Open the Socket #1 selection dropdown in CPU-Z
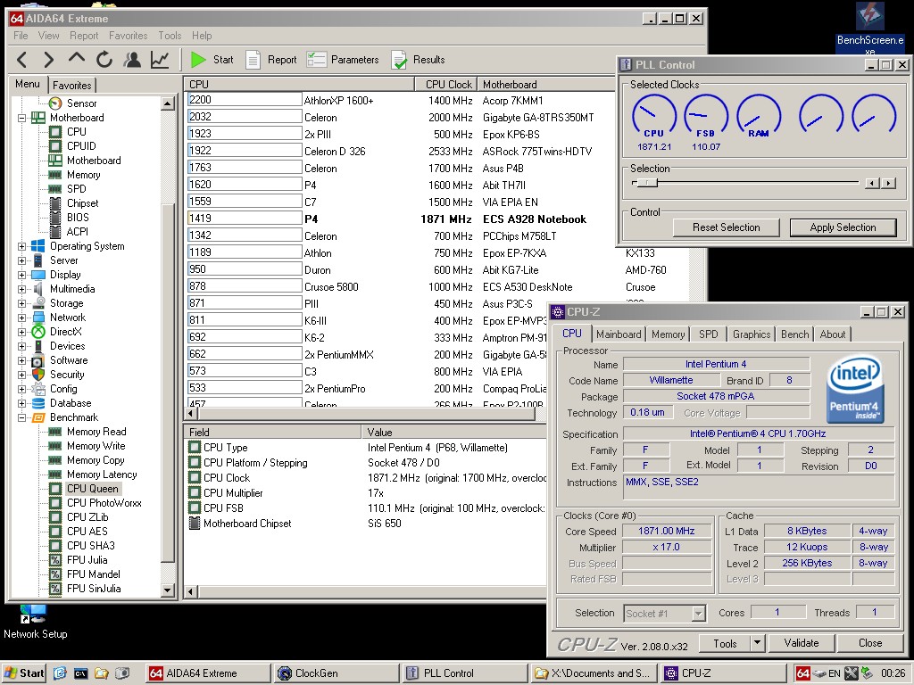914x685 pixels. 698,614
